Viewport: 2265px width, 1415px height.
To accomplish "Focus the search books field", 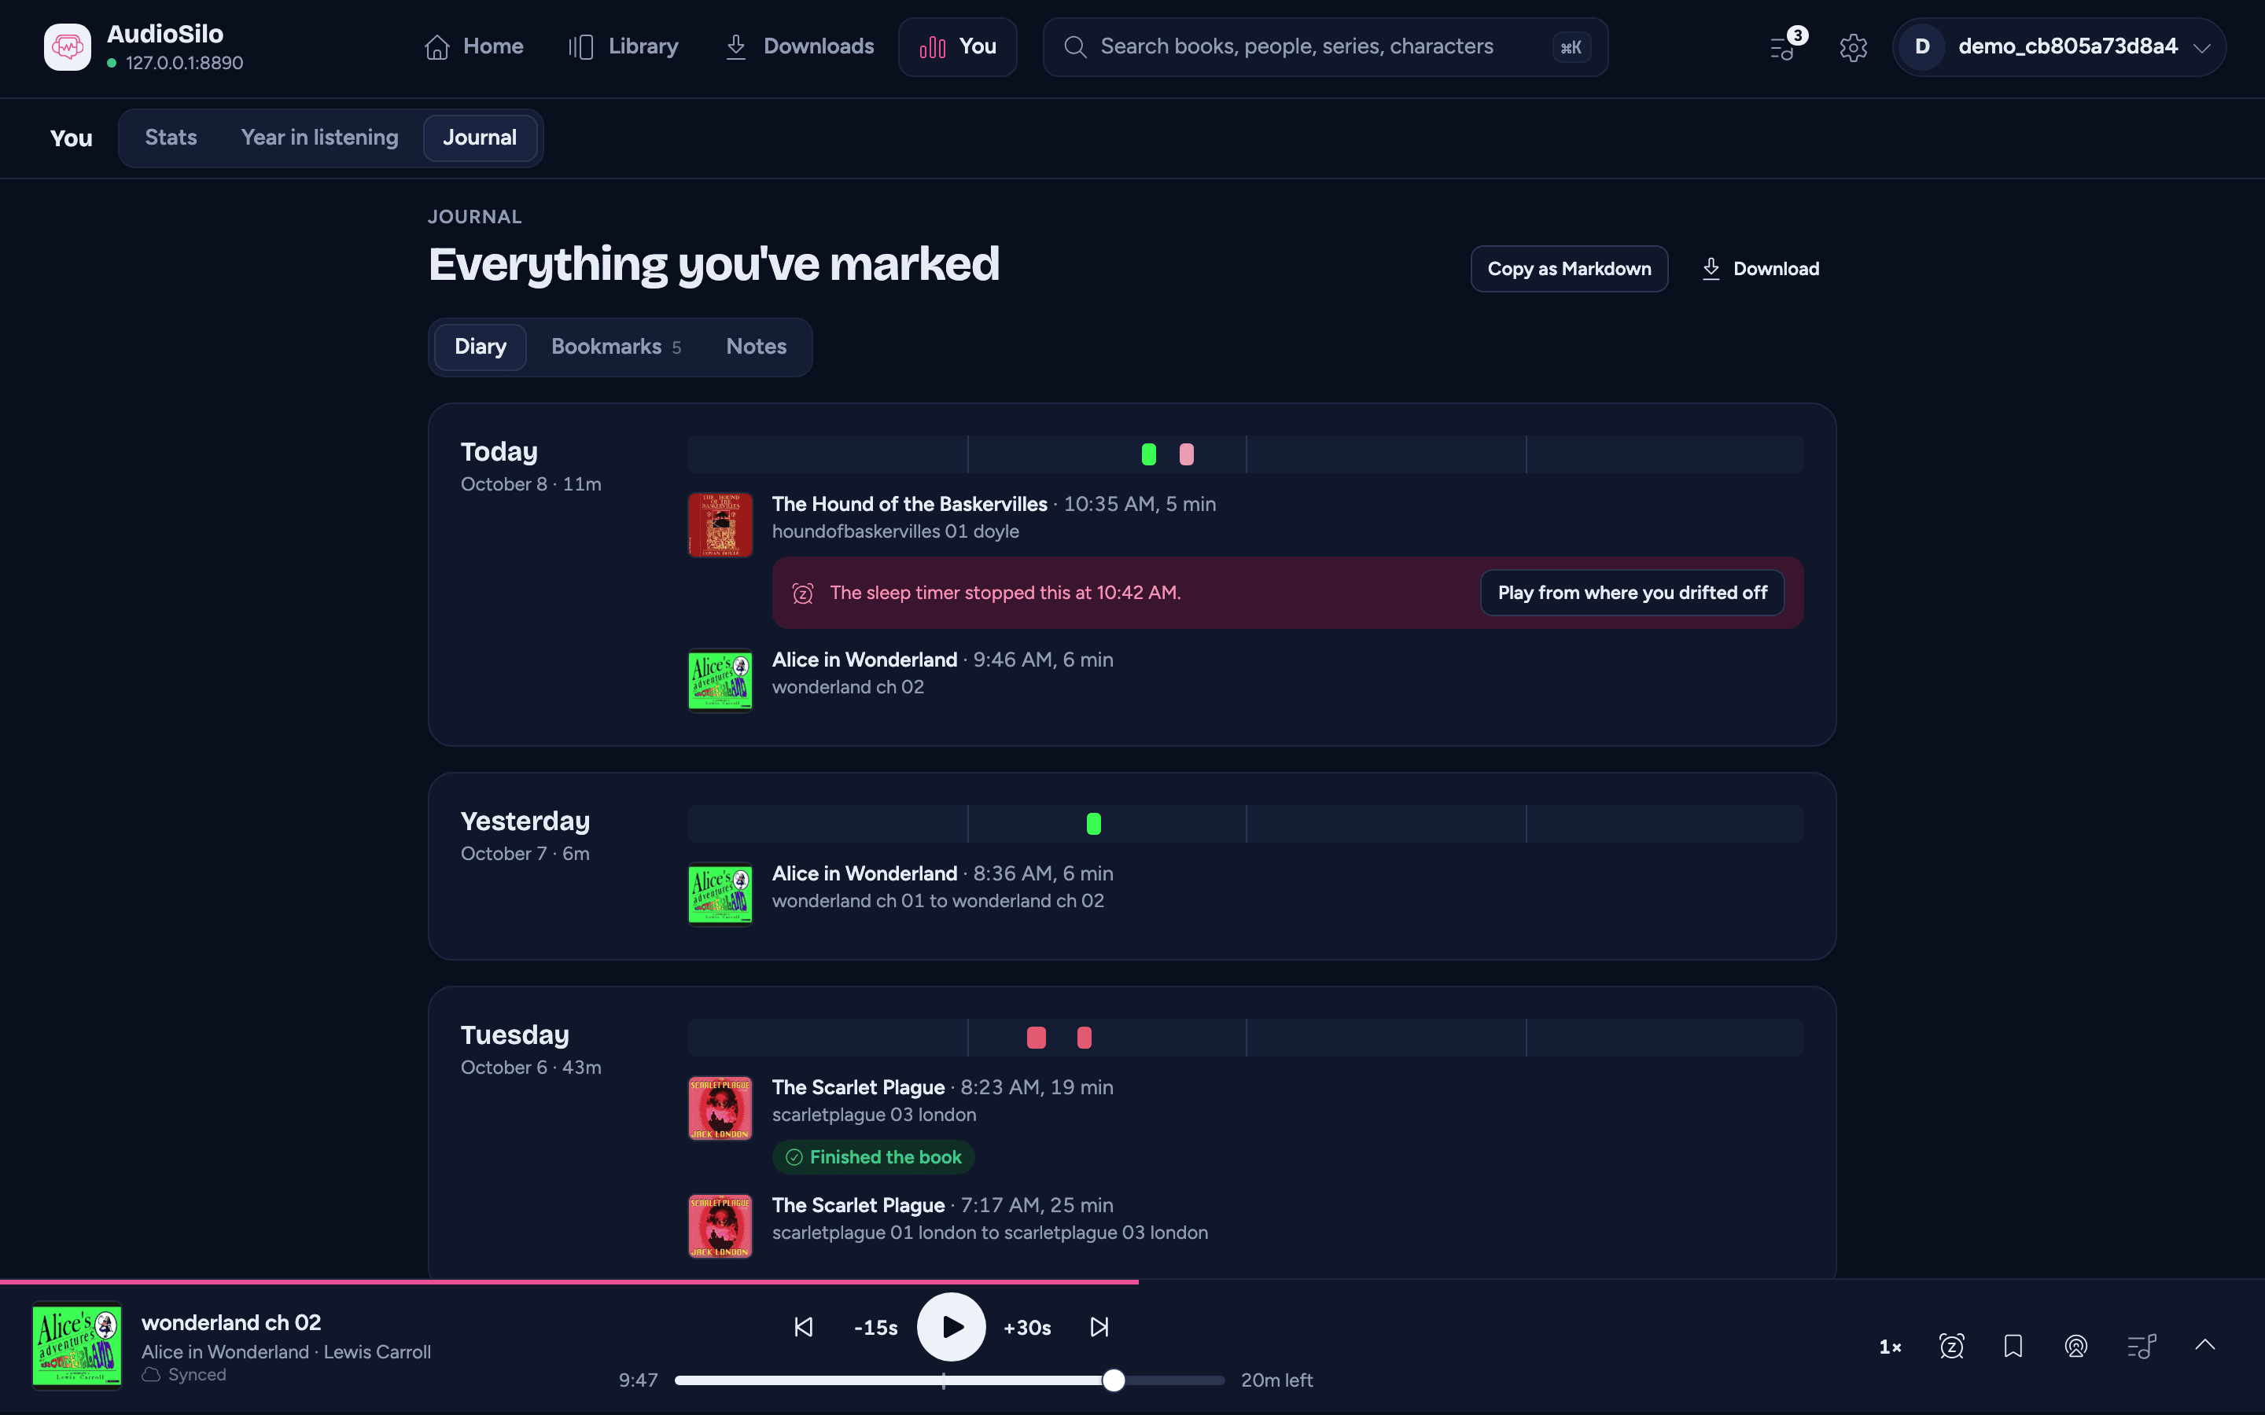I will coord(1325,47).
